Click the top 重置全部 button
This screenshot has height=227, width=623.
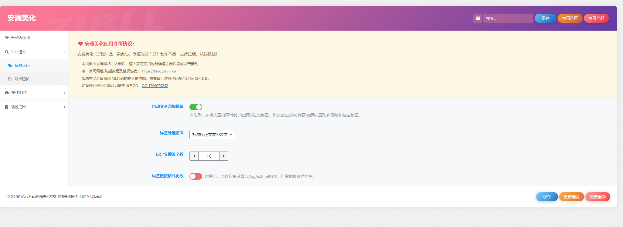pos(596,18)
